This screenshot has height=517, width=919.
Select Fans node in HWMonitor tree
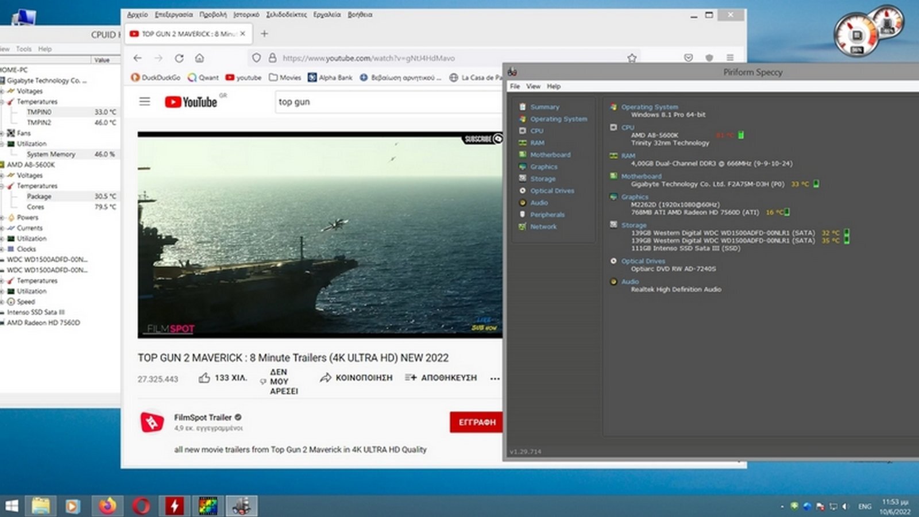(24, 133)
